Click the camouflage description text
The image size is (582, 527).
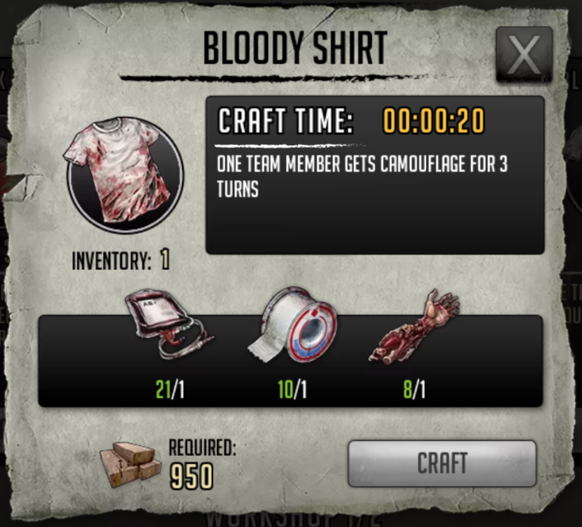362,176
